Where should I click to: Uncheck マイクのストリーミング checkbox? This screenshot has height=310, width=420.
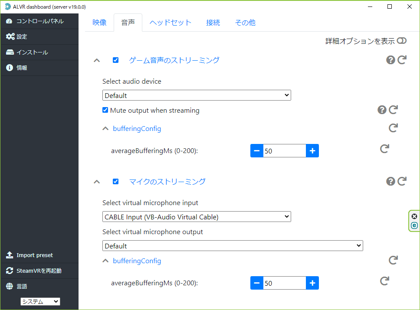pyautogui.click(x=115, y=182)
